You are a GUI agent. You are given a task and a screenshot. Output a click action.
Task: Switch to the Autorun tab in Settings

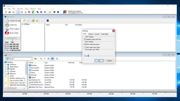pyautogui.click(x=91, y=34)
